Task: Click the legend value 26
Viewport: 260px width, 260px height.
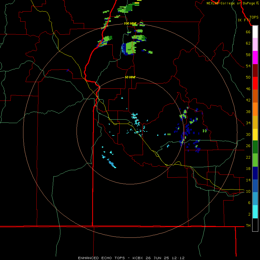Action: (248, 146)
